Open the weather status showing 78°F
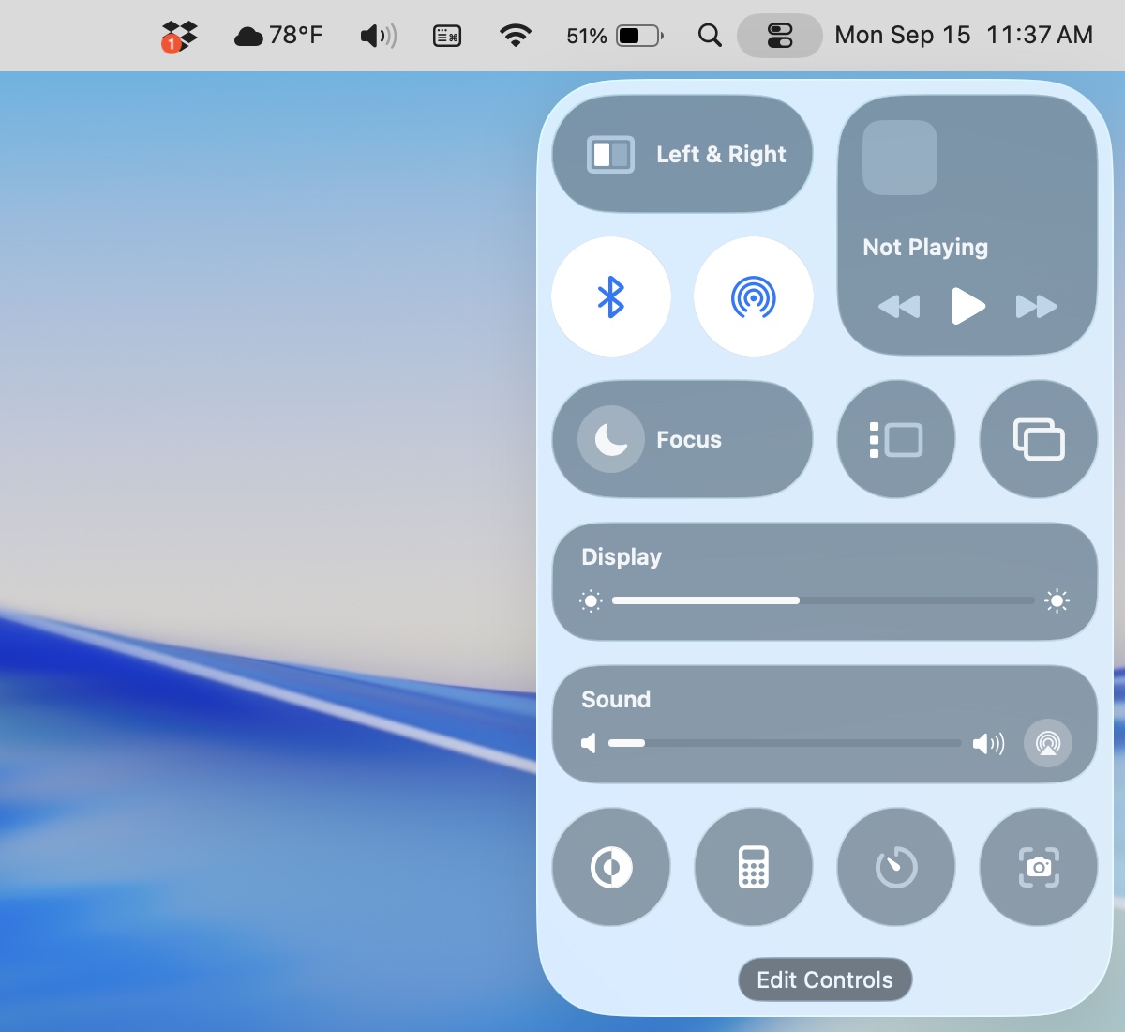Viewport: 1125px width, 1032px height. (x=277, y=36)
